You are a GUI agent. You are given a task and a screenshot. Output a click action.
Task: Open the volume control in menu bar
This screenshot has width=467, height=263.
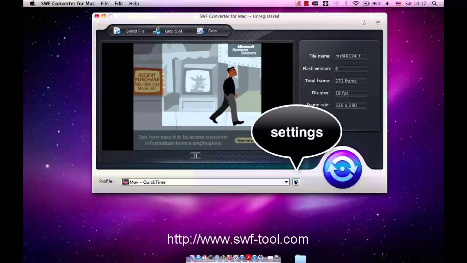coord(387,3)
